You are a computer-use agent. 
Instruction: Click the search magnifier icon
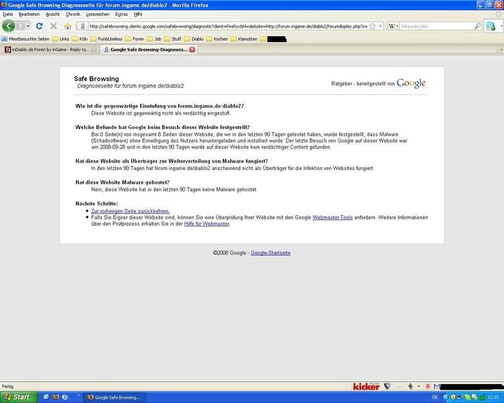tap(478, 26)
